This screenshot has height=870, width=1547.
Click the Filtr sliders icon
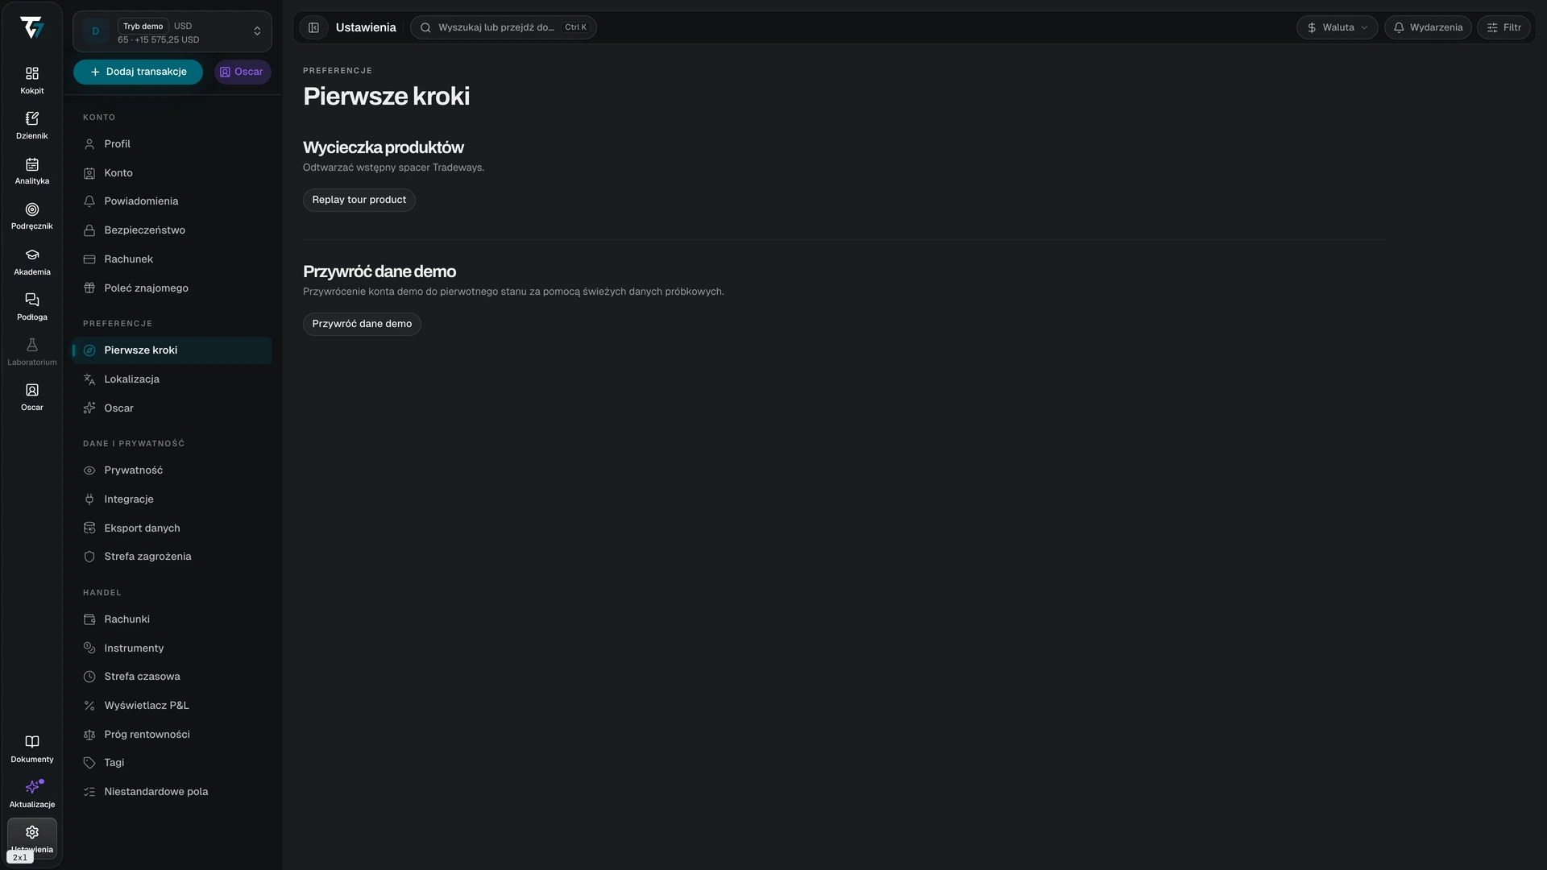(1492, 27)
